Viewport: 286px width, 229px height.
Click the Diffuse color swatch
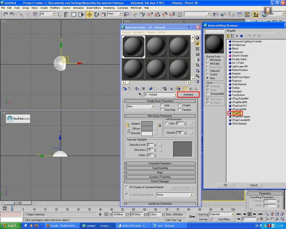[x=147, y=128]
